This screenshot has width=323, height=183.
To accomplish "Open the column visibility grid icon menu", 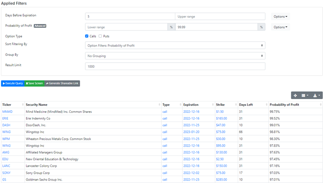I will pyautogui.click(x=305, y=95).
